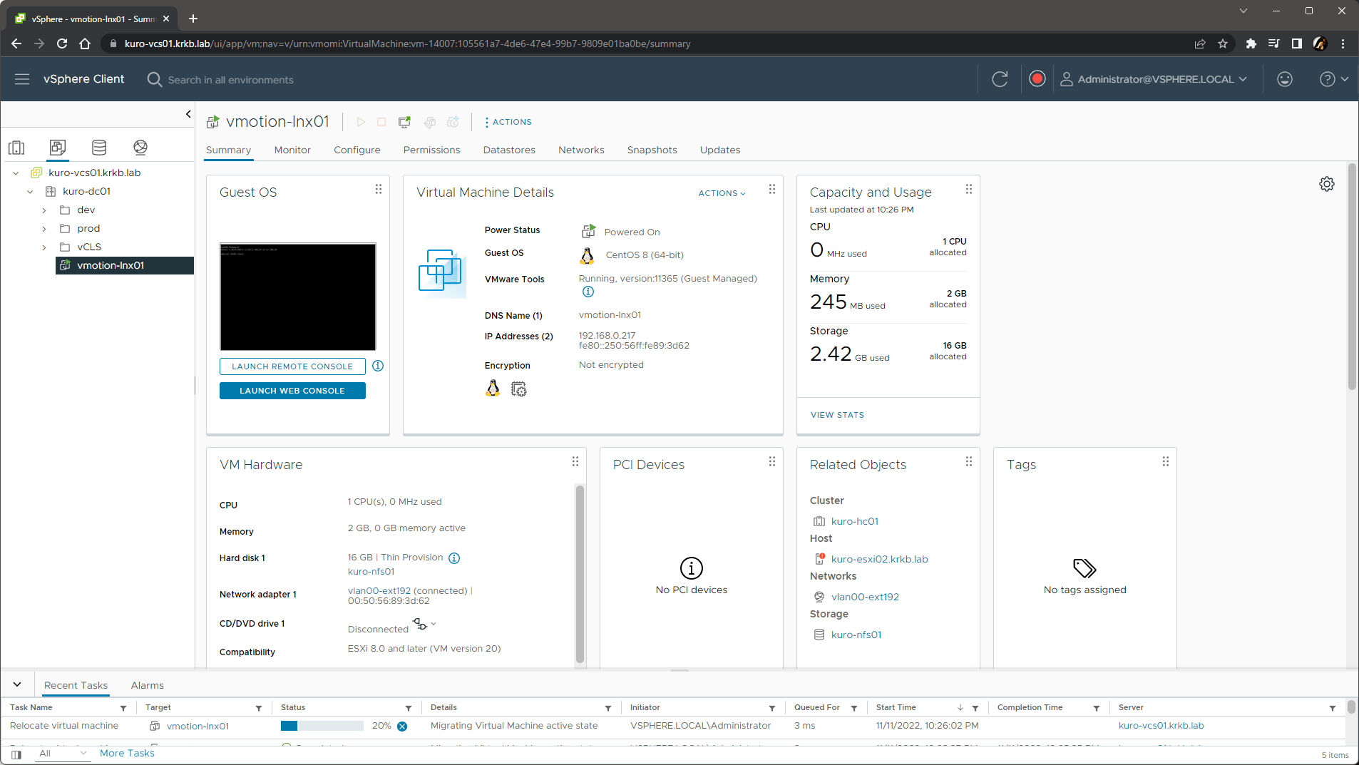
Task: Open the vSphere Client hamburger menu
Action: (x=21, y=79)
